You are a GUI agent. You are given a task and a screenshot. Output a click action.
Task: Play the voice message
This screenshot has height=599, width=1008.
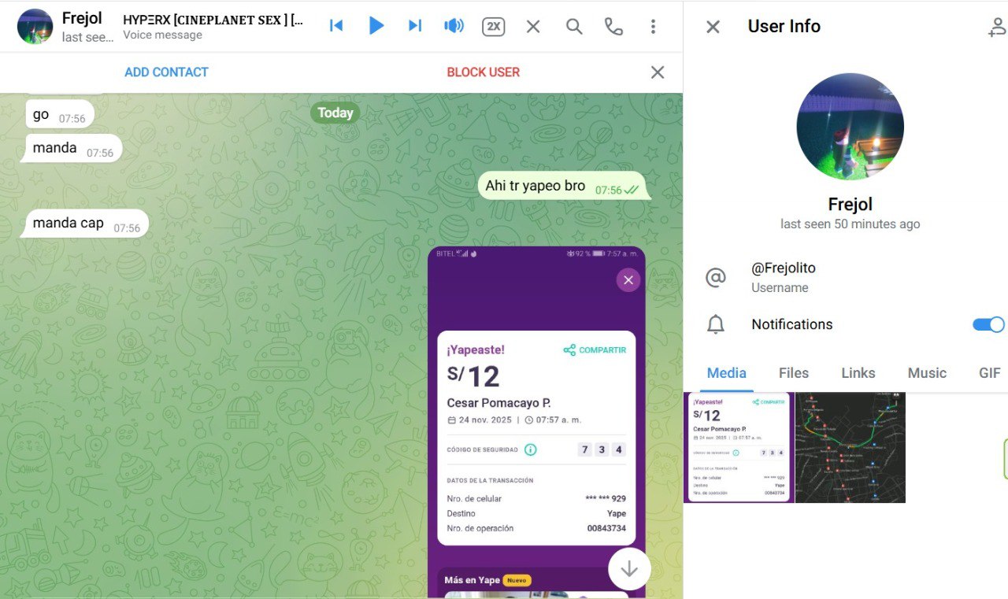(376, 26)
